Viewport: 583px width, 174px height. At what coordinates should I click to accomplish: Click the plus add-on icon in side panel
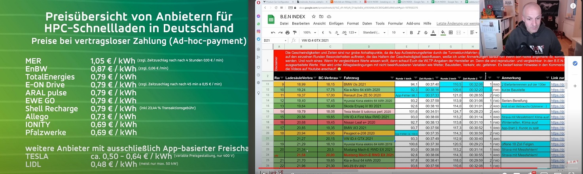click(575, 86)
